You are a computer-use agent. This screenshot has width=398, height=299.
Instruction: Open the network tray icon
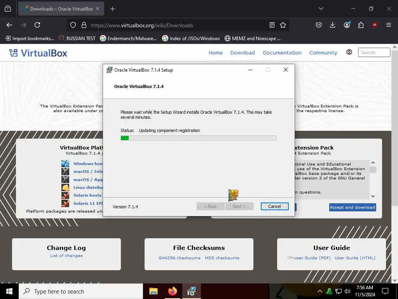tap(339, 291)
